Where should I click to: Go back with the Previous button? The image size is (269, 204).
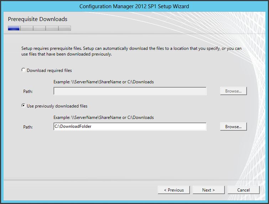point(174,190)
